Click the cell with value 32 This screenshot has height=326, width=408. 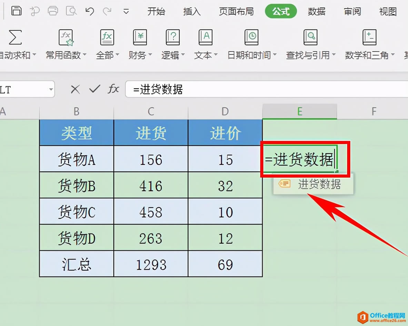click(x=225, y=185)
